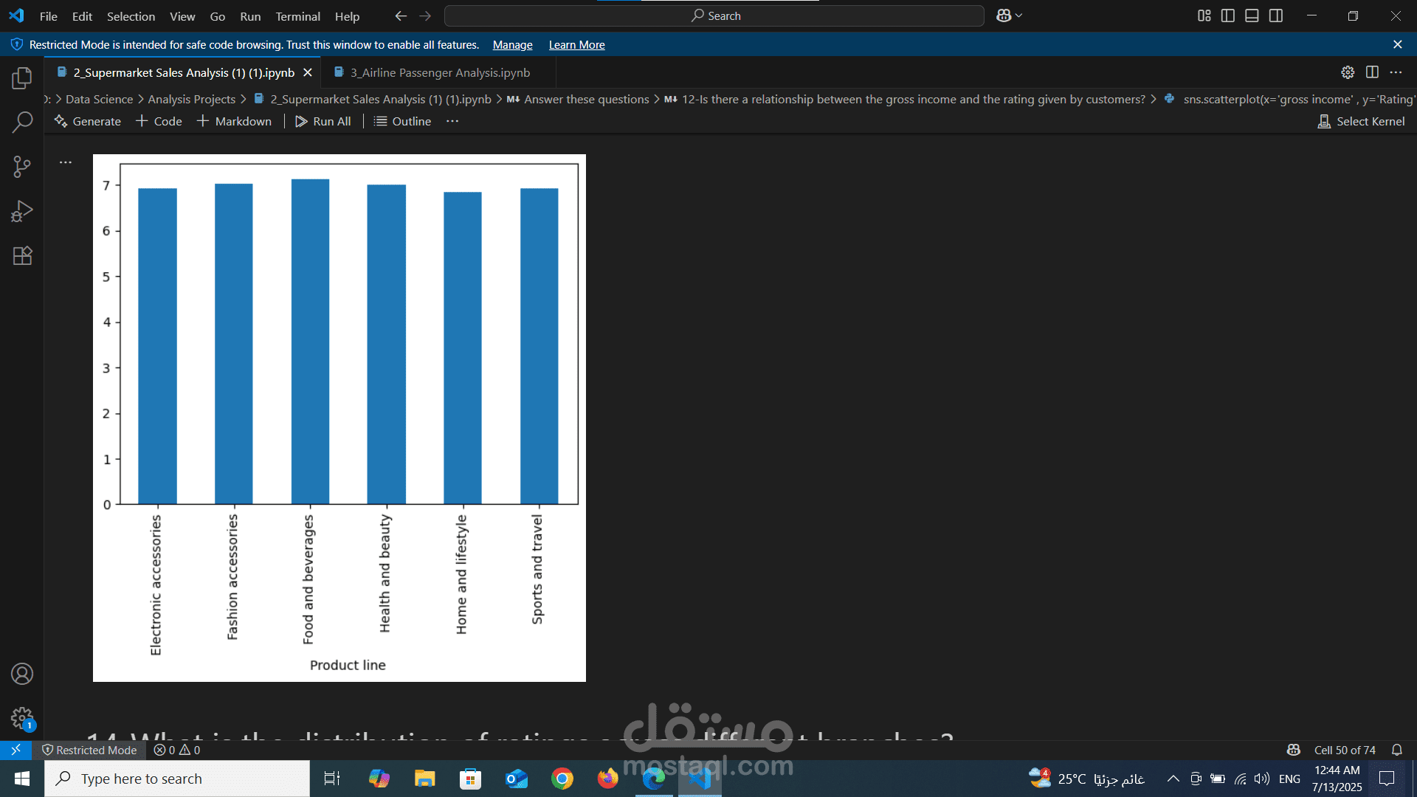The height and width of the screenshot is (797, 1417).
Task: Open the Help menu
Action: tap(347, 16)
